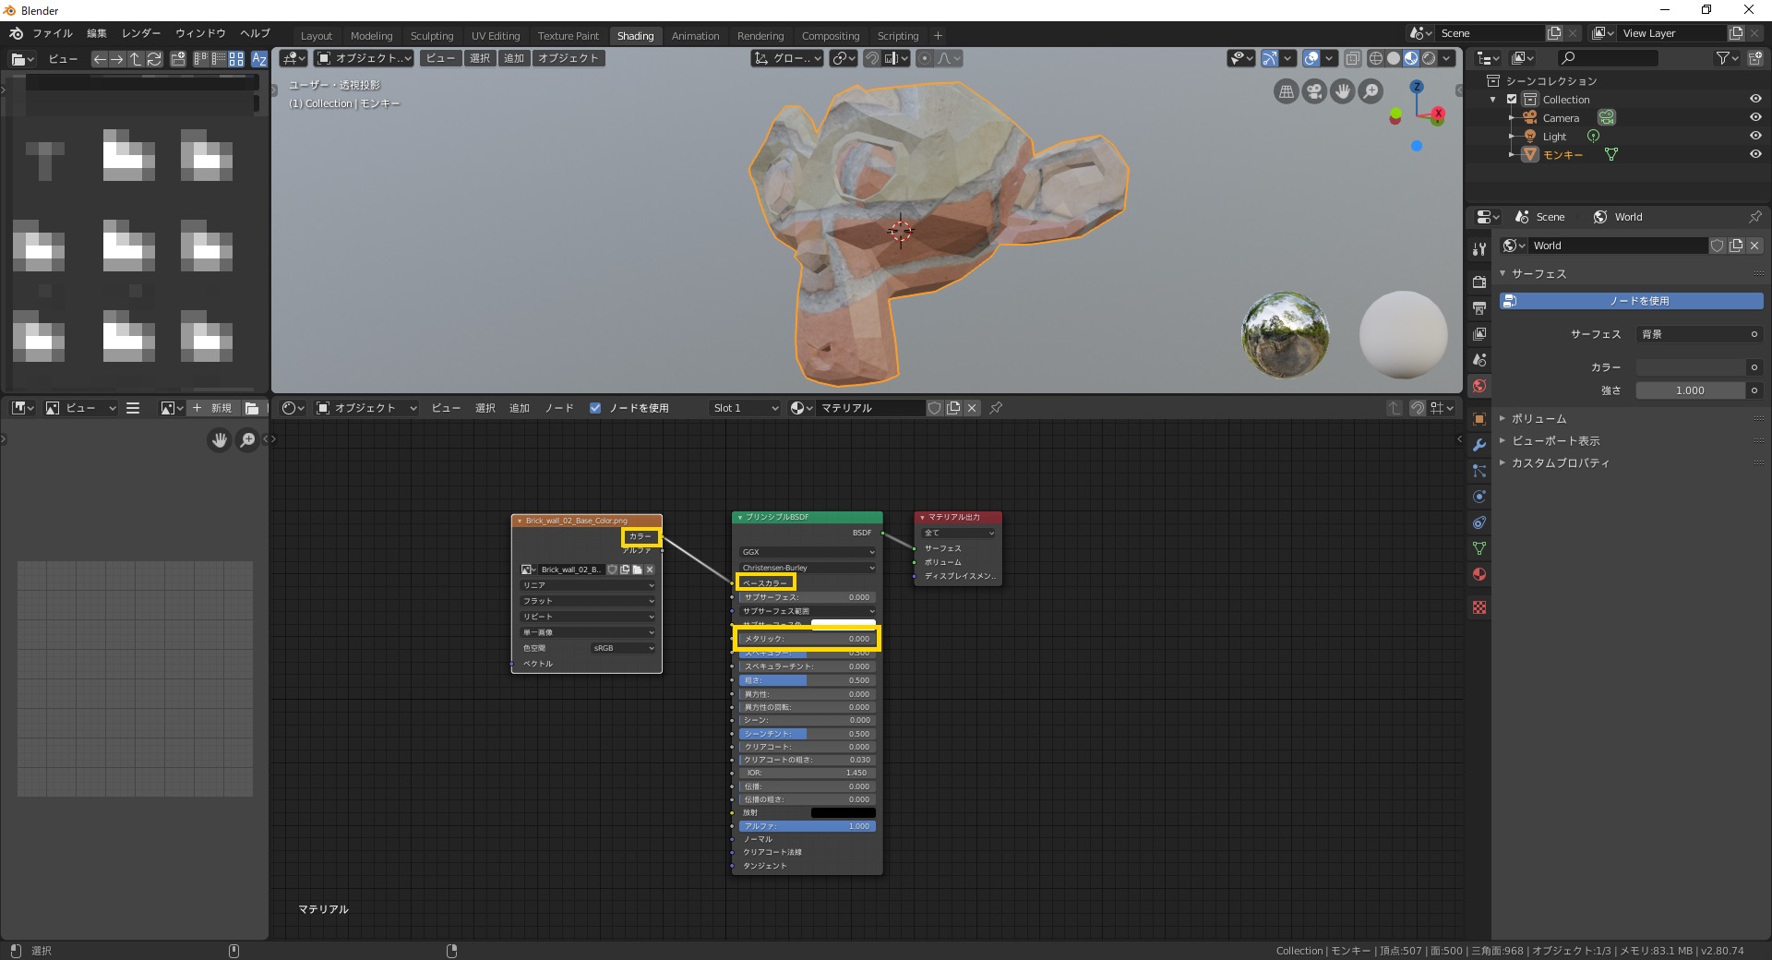Open the 追加 menu in viewport header
Screen dimensions: 1772x960
514,58
